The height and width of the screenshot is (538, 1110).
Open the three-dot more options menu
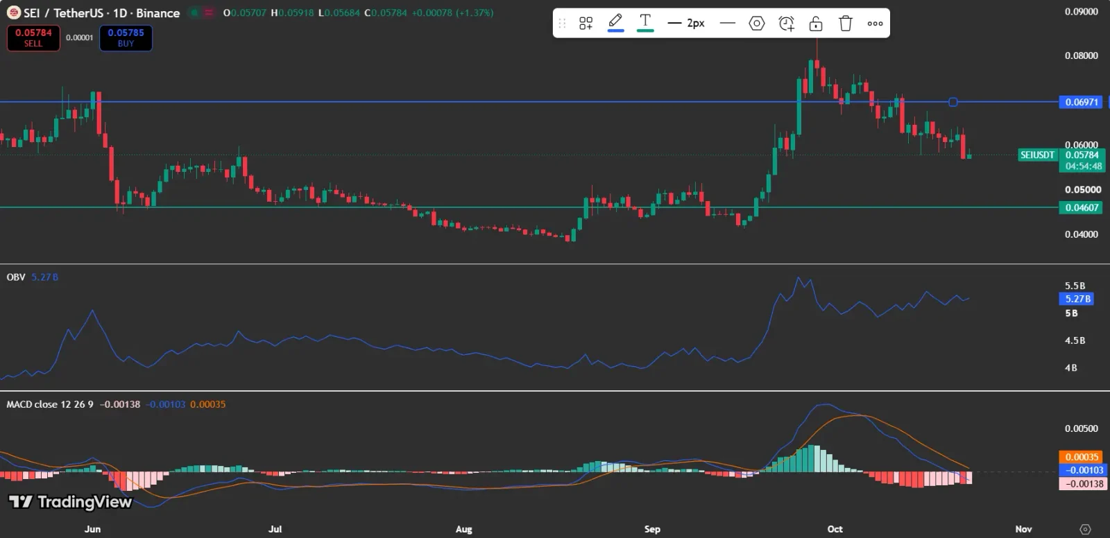tap(876, 24)
